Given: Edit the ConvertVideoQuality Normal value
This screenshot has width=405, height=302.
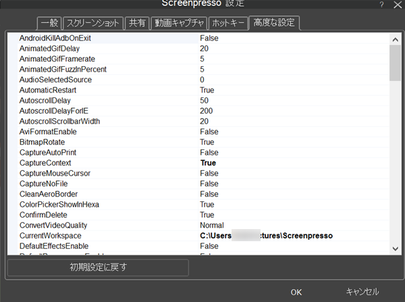Looking at the screenshot, I should [x=212, y=225].
